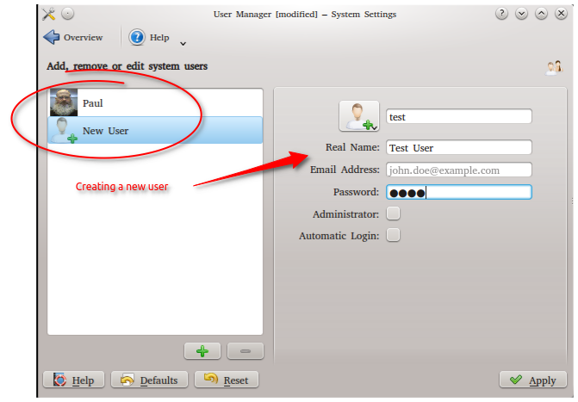Image resolution: width=578 pixels, height=402 pixels.
Task: Click the pin button in title bar
Action: (68, 14)
